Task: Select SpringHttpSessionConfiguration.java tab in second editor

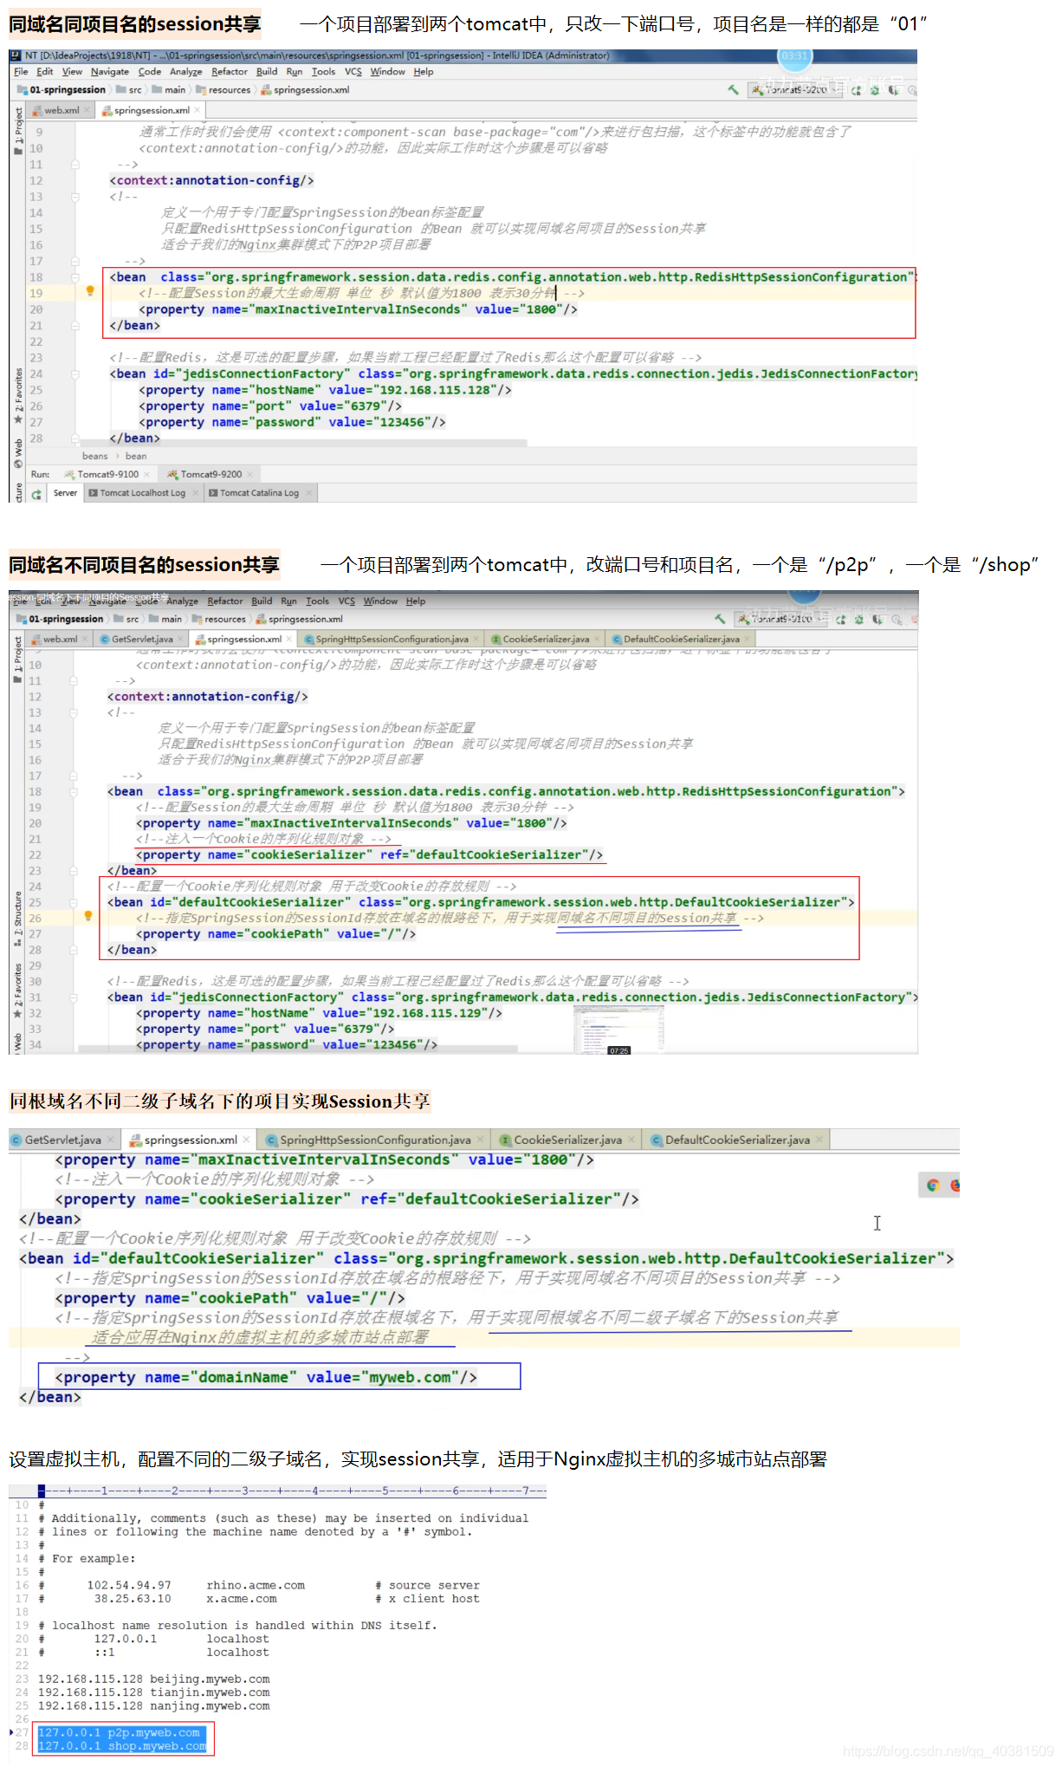Action: (392, 640)
